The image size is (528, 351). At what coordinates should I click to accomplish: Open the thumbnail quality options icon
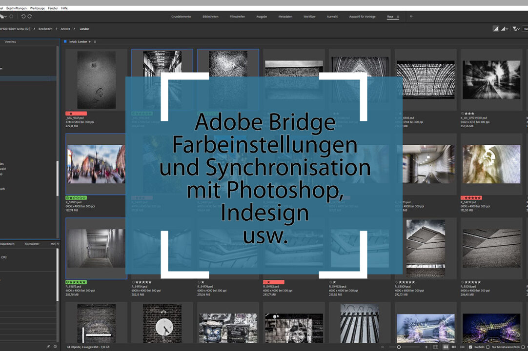[496, 29]
